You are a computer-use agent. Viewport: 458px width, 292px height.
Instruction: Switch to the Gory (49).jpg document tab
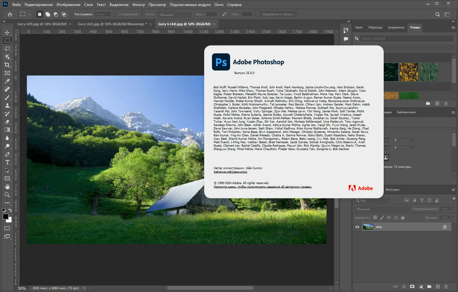(x=42, y=24)
